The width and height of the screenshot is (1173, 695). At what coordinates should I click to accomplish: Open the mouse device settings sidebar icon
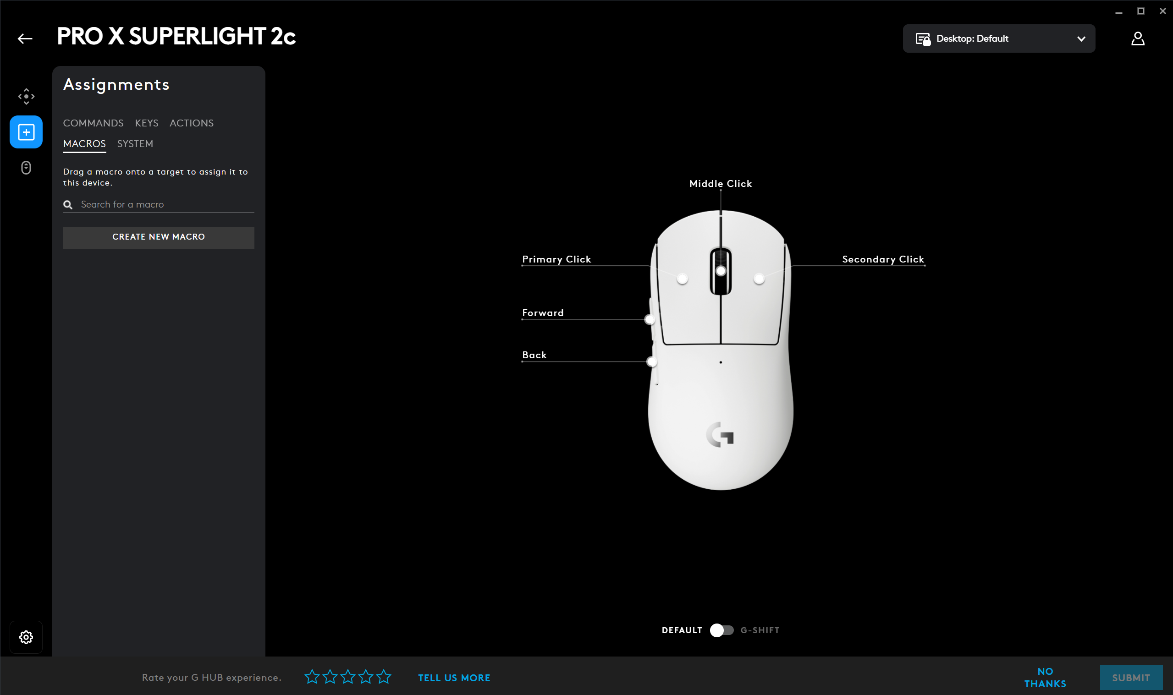pos(26,168)
